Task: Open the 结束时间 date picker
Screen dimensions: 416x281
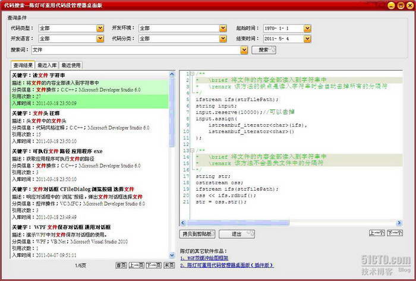Action: [x=307, y=39]
